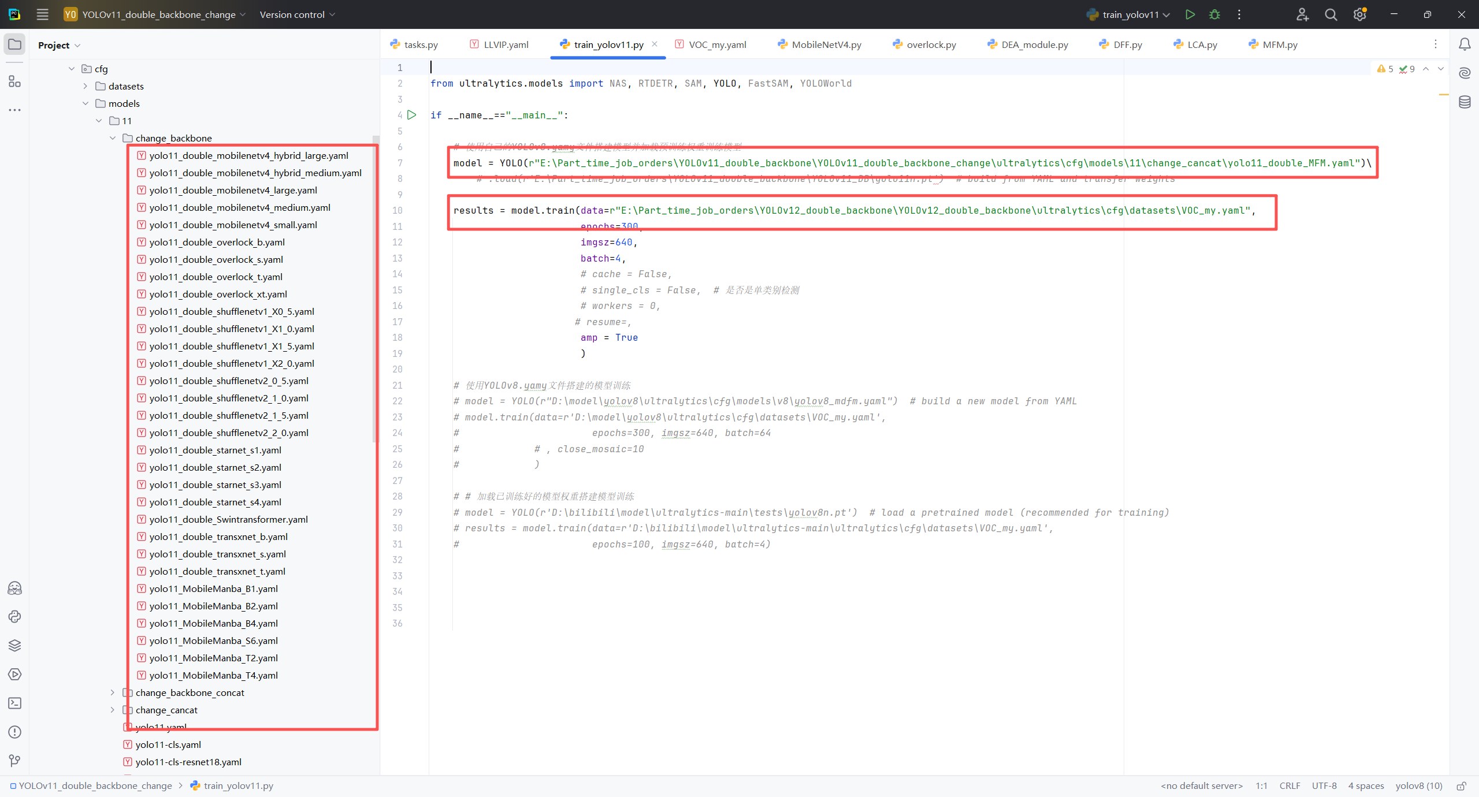Click the yolov8 (10) interpreter in status bar
This screenshot has width=1479, height=797.
(1418, 786)
